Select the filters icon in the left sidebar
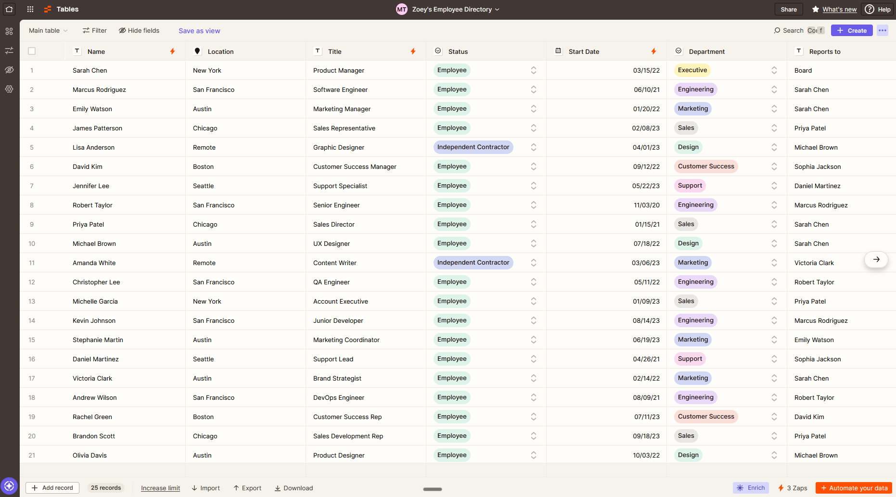This screenshot has width=896, height=497. tap(9, 50)
